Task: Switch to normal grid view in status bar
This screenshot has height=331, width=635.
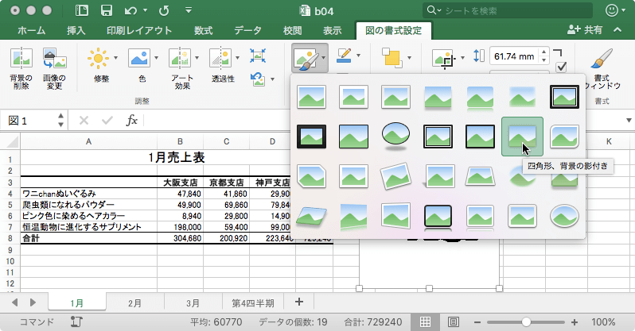Action: click(x=426, y=321)
